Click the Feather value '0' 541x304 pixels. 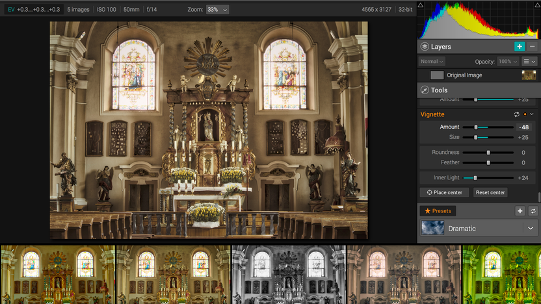(x=523, y=162)
